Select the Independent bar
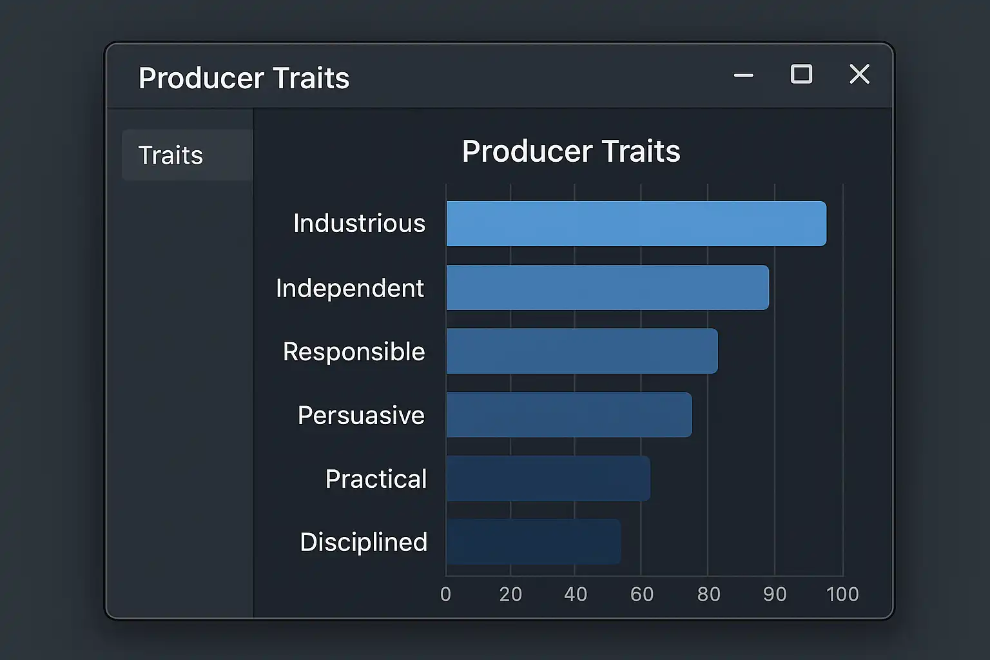The width and height of the screenshot is (990, 660). pyautogui.click(x=607, y=287)
